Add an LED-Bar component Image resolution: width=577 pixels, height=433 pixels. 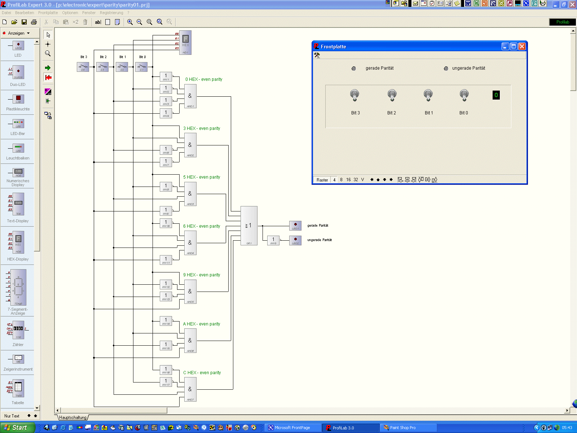pos(18,127)
